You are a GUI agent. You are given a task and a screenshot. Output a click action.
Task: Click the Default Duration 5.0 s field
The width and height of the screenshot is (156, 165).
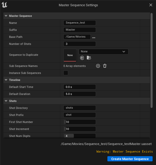pos(80,94)
